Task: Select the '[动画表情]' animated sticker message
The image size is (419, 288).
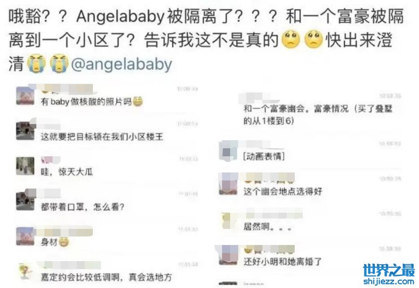Action: [x=264, y=156]
